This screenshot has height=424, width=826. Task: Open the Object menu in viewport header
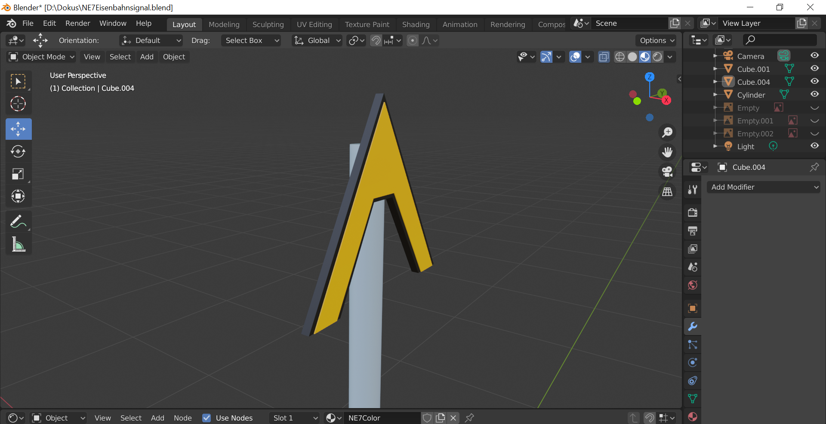pyautogui.click(x=174, y=57)
